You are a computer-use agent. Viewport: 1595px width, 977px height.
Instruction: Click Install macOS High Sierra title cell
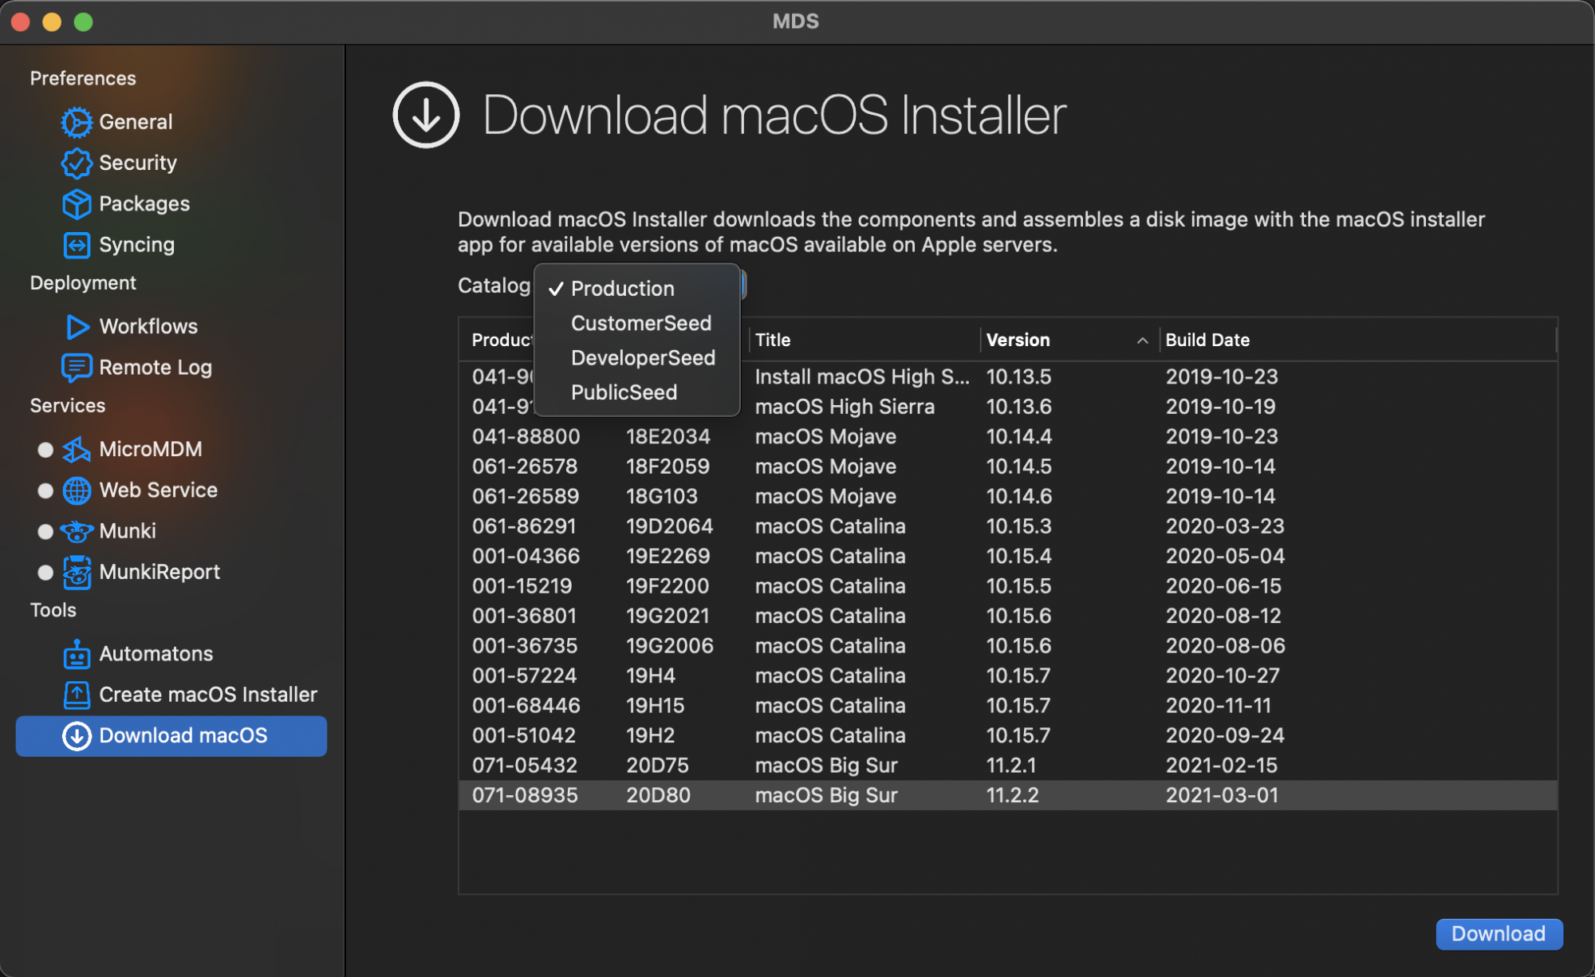point(862,376)
